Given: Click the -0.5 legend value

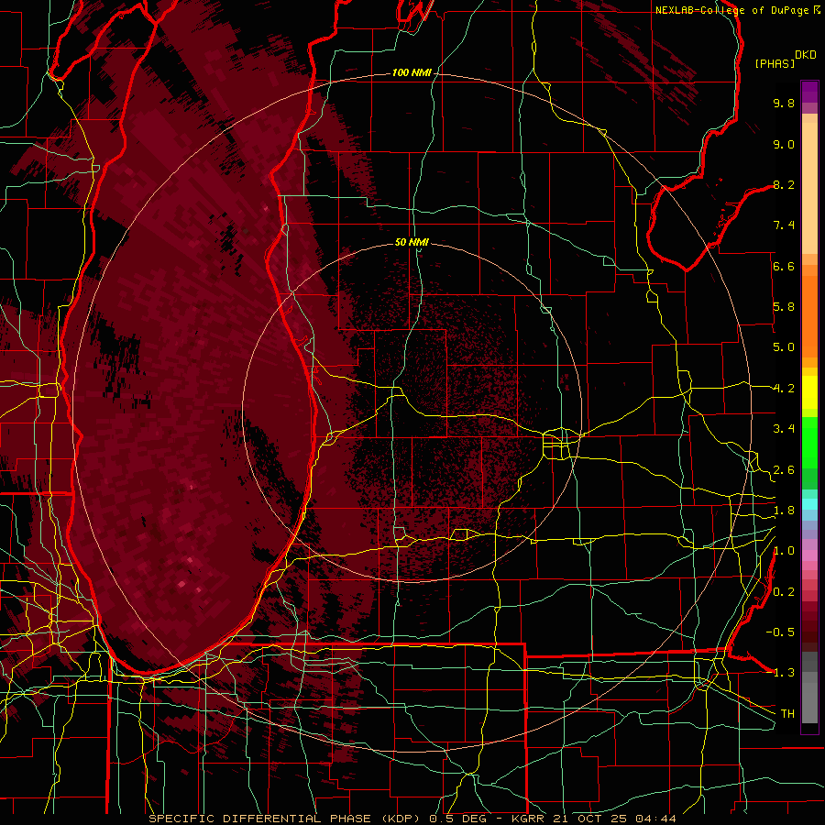Looking at the screenshot, I should [780, 632].
